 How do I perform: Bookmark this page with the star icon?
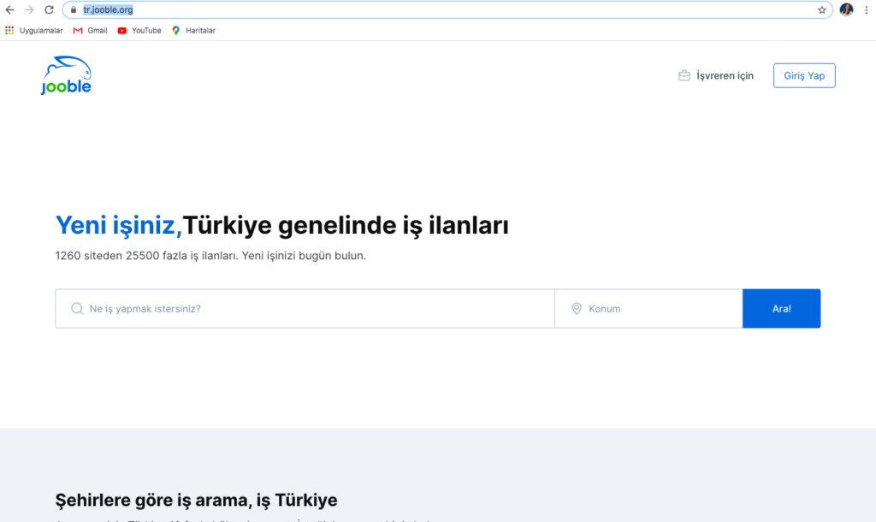(822, 10)
